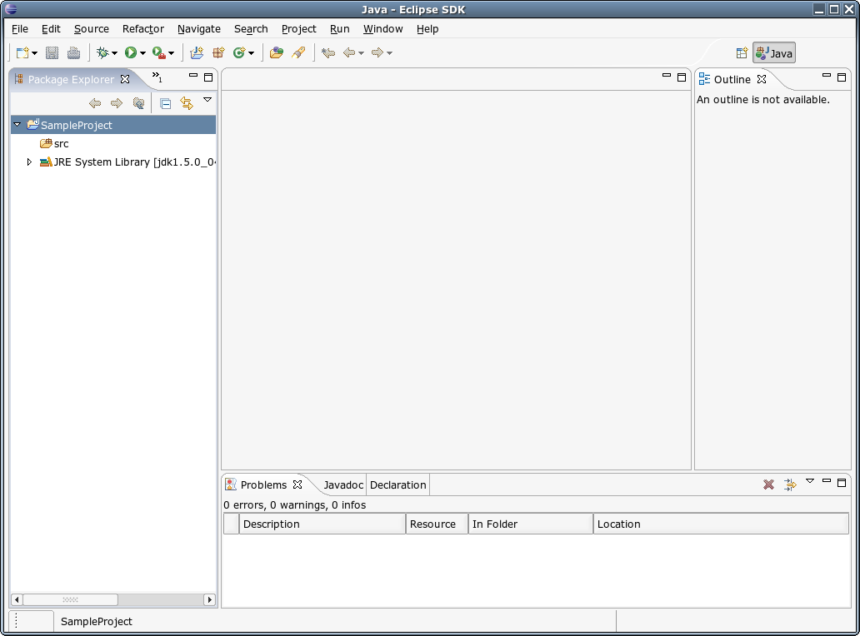Toggle Link with Editor in Package Explorer
860x636 pixels.
point(187,103)
